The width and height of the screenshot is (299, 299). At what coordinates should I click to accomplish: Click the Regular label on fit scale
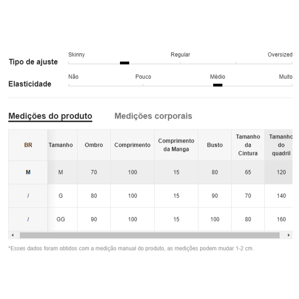coord(180,54)
